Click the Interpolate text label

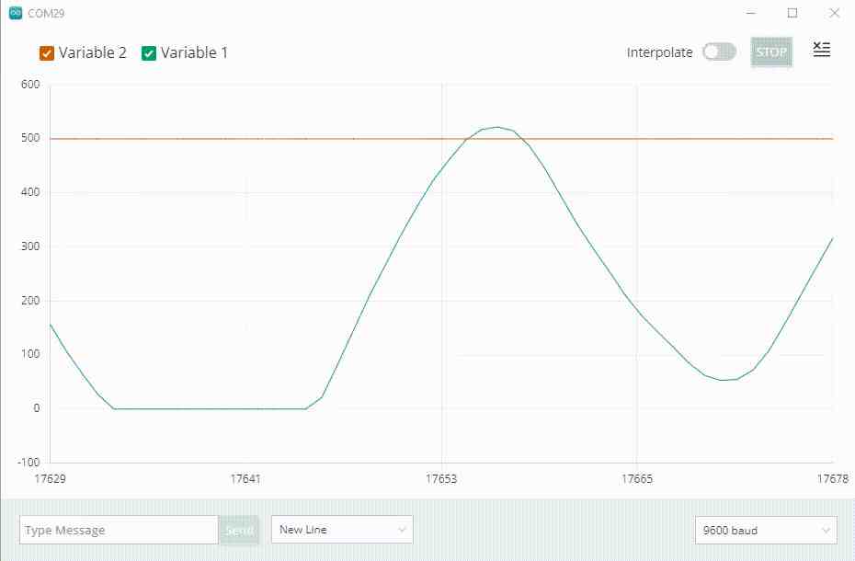659,52
